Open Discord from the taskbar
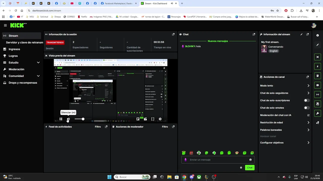 192,177
